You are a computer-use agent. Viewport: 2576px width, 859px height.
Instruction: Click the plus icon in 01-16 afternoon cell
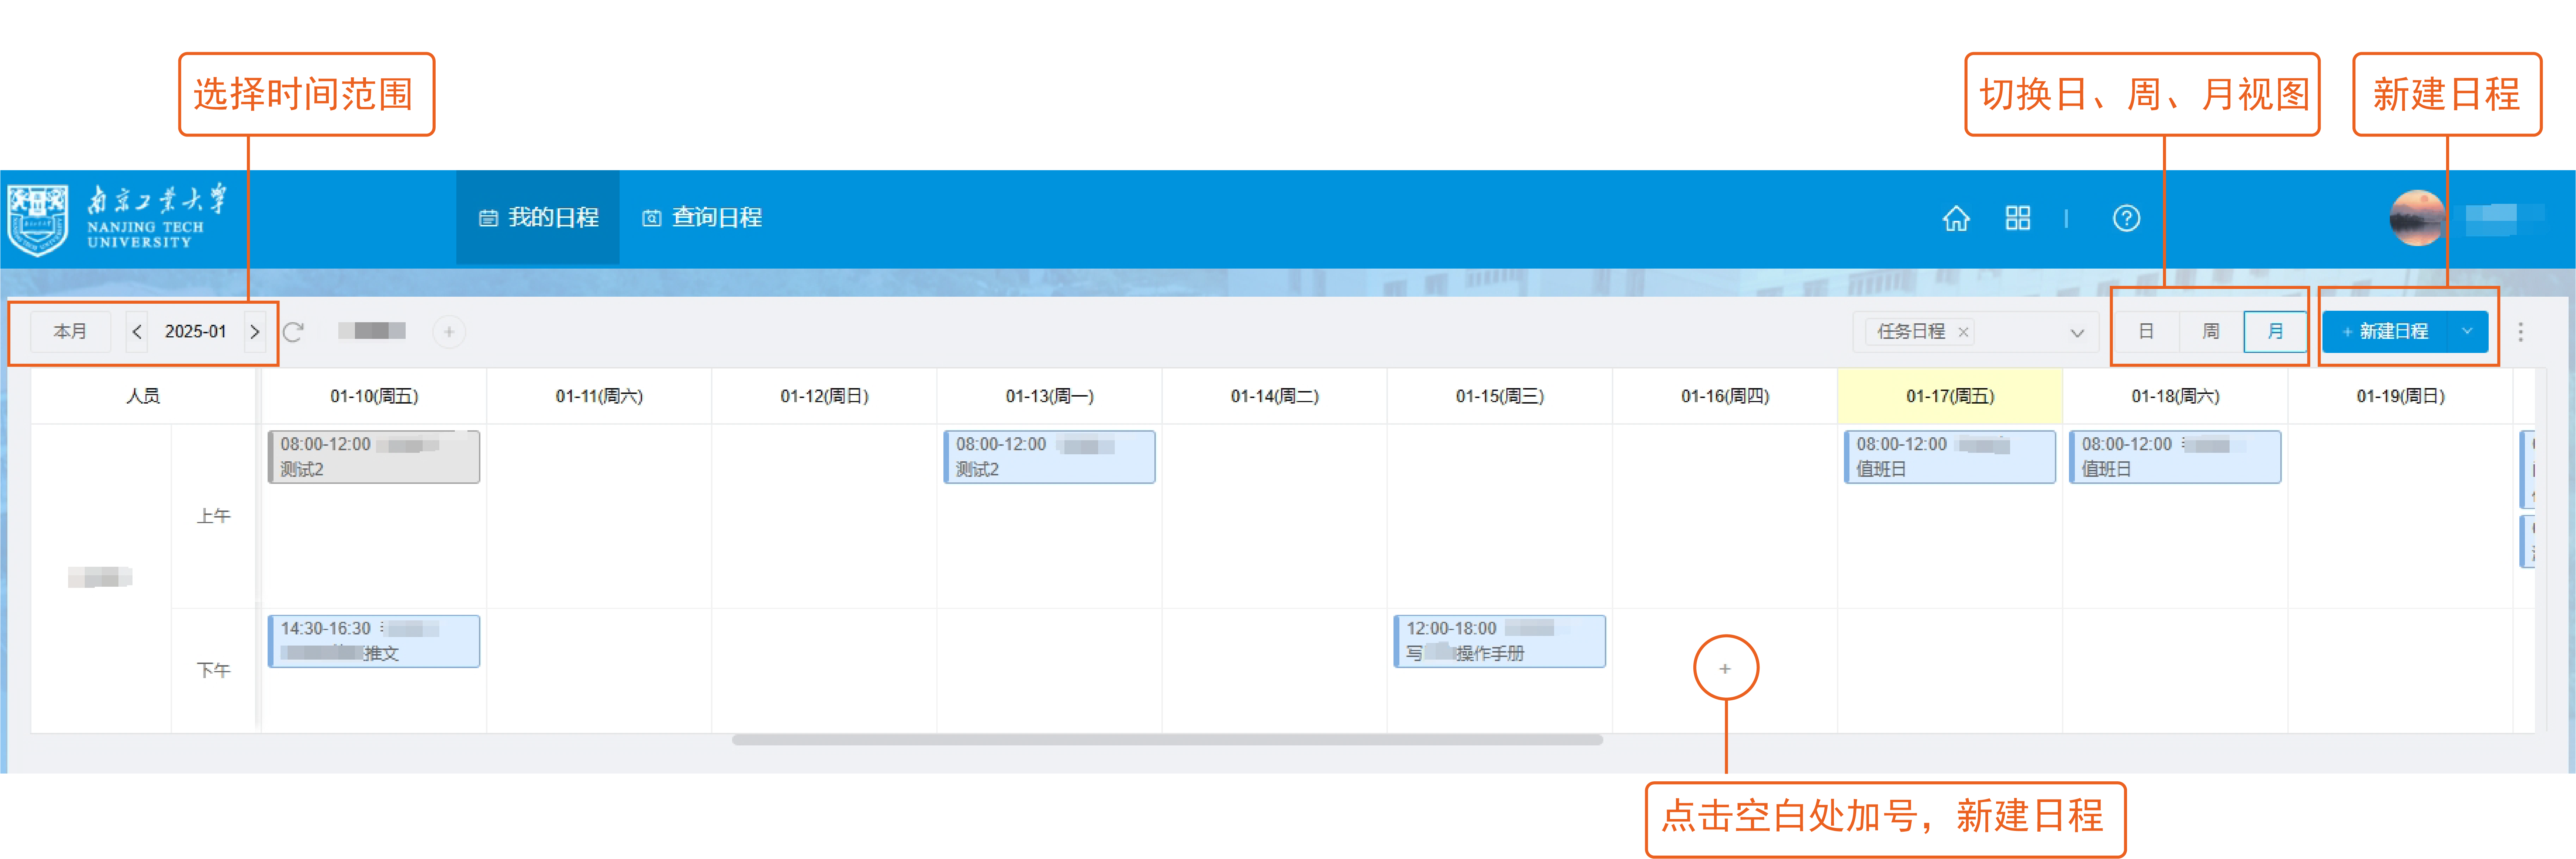pos(1725,668)
